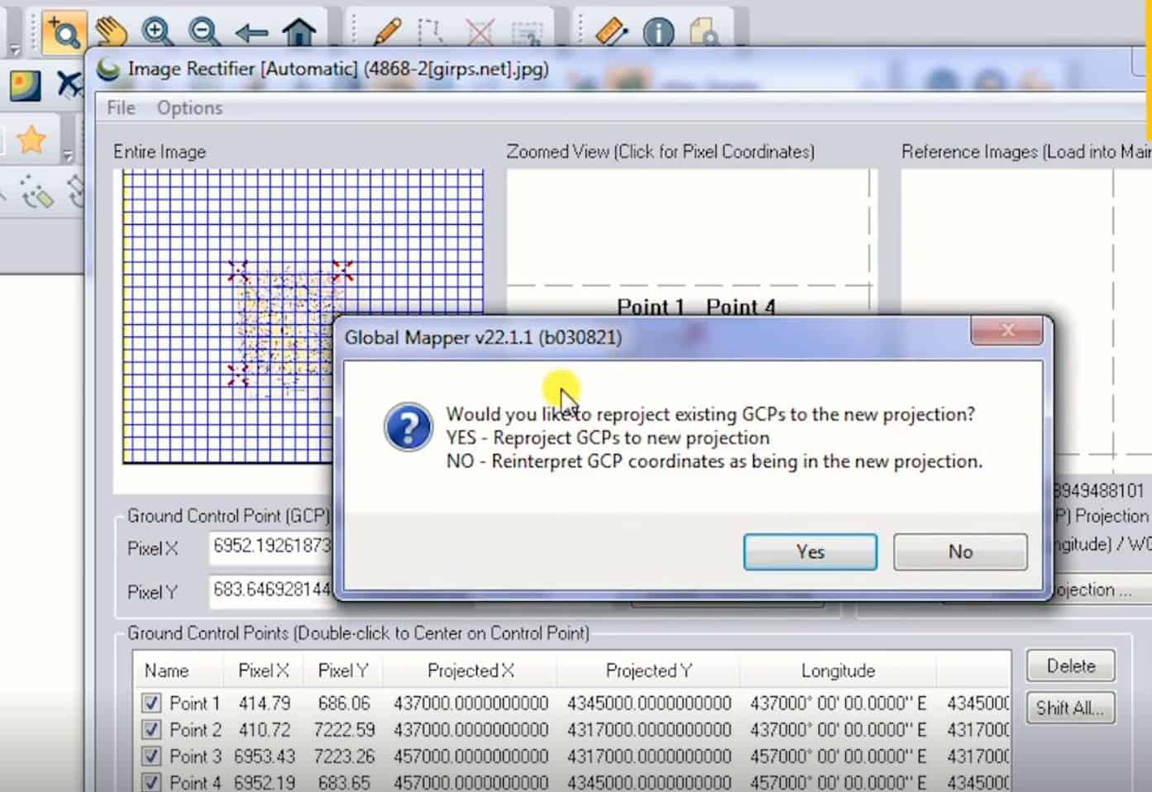Select the 'Point 2' row name
Viewport: 1152px width, 792px height.
(195, 730)
